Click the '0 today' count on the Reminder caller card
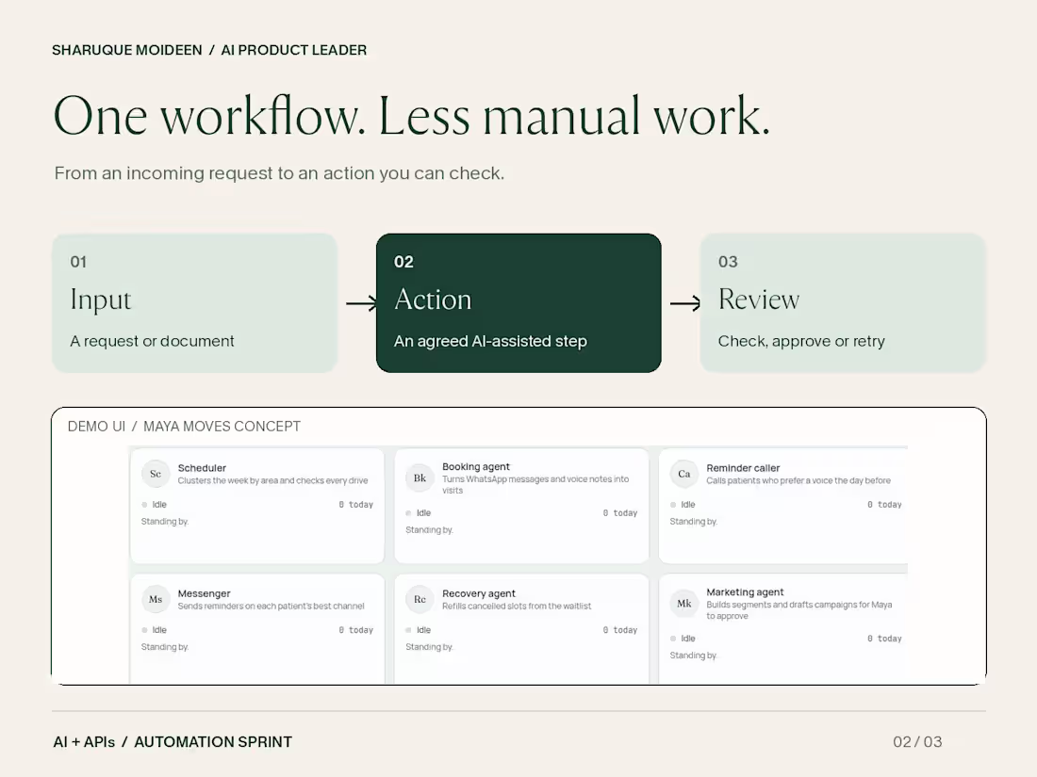1037x777 pixels. click(884, 505)
